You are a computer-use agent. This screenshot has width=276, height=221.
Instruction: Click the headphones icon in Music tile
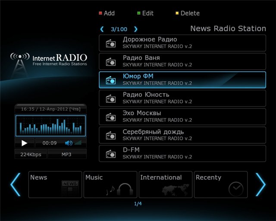(125, 189)
